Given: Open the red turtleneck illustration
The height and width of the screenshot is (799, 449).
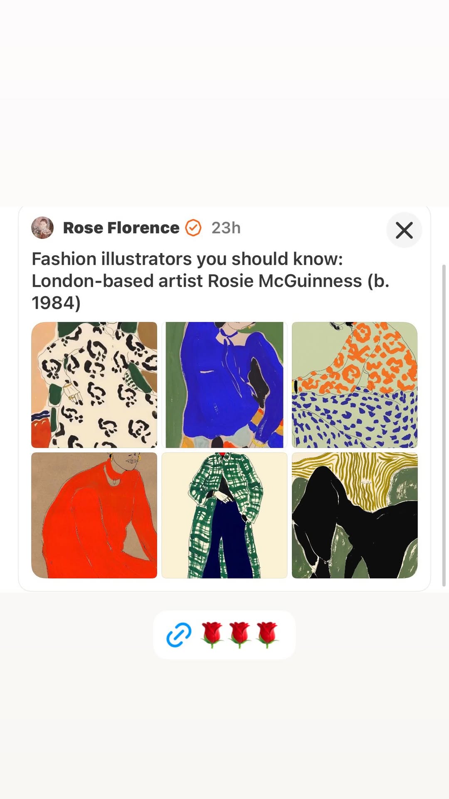Looking at the screenshot, I should click(94, 515).
